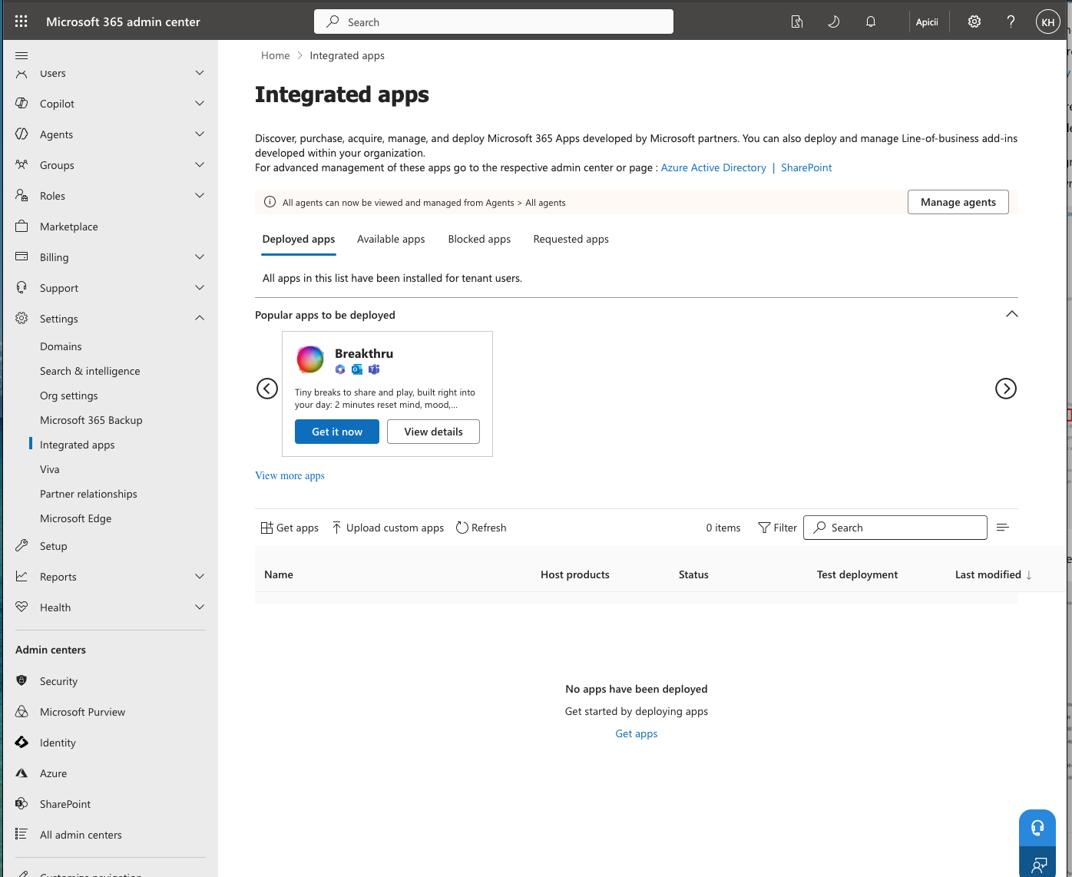Viewport: 1072px width, 877px height.
Task: Click the Agents icon in sidebar
Action: coord(22,134)
